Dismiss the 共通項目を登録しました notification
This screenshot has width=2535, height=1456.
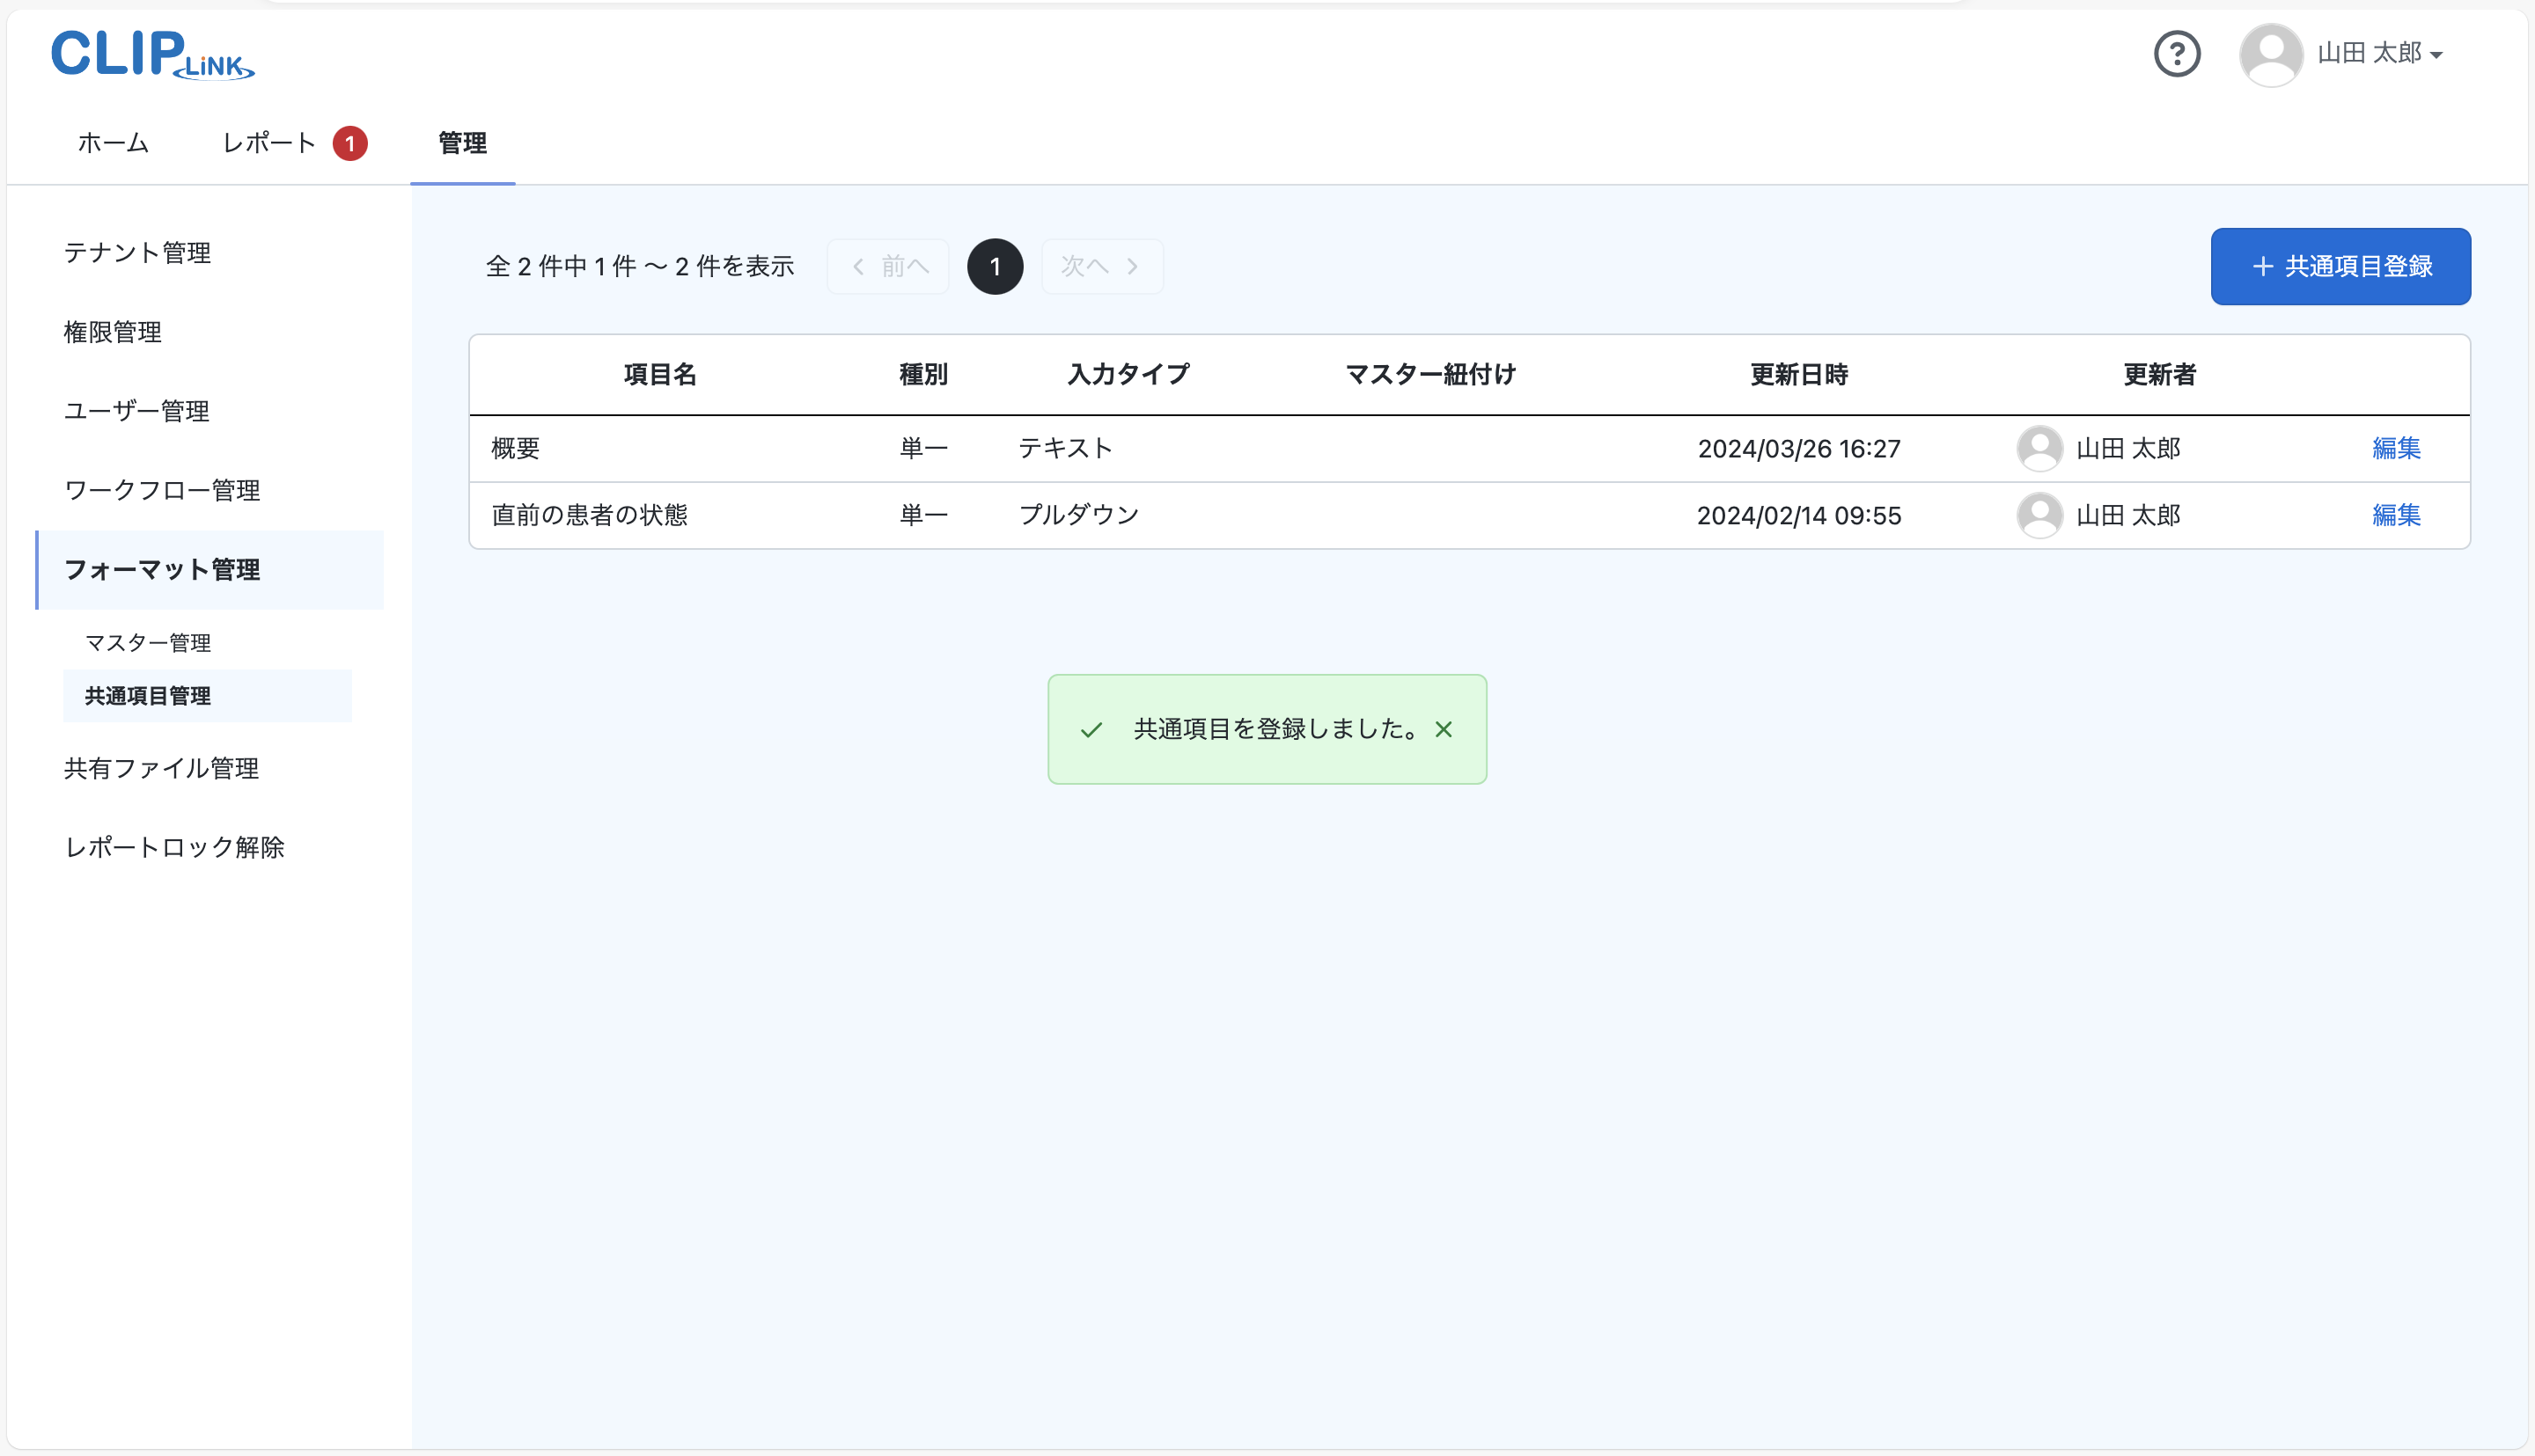[x=1444, y=729]
